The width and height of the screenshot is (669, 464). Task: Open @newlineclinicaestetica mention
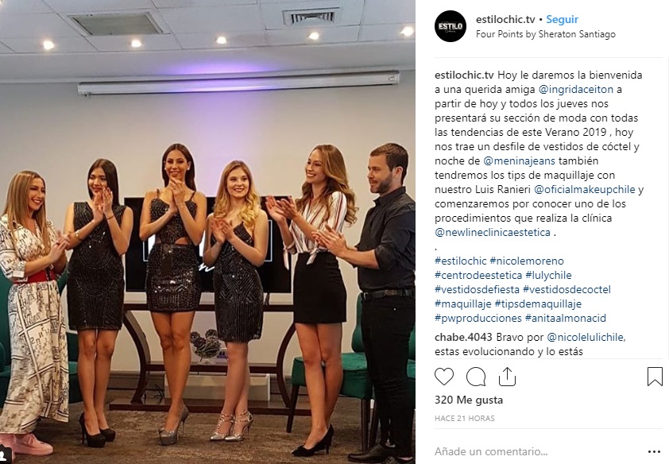pyautogui.click(x=493, y=233)
